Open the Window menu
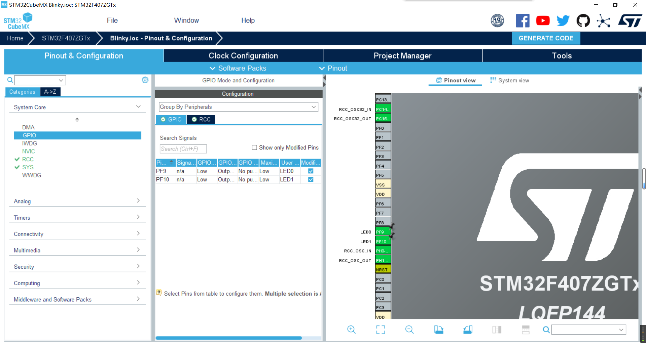Viewport: 646px width, 346px height. click(186, 20)
